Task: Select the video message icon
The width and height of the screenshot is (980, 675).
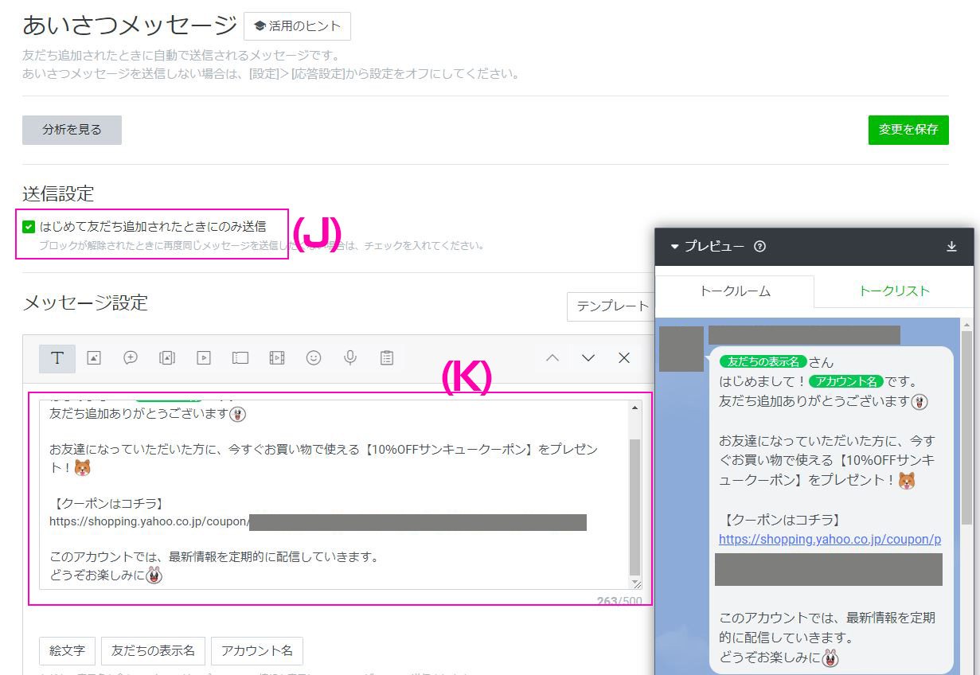Action: click(x=204, y=358)
